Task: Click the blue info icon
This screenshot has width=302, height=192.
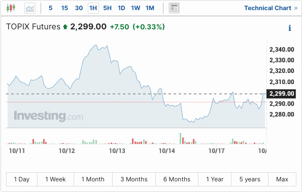Action: coord(289,28)
